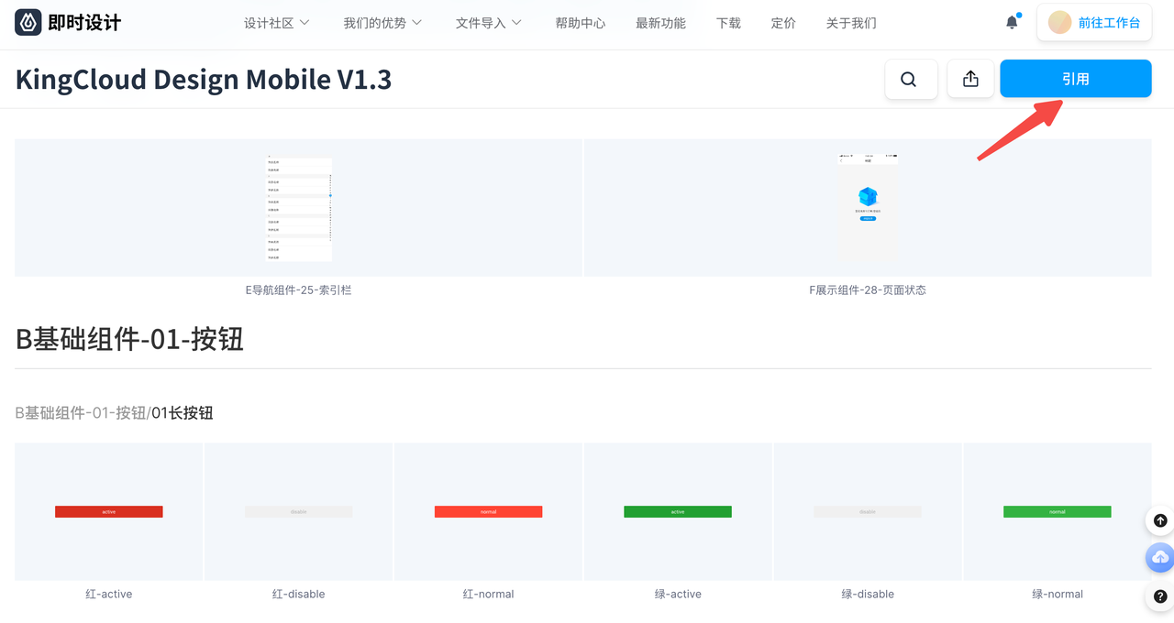Viewport: 1174px width, 623px height.
Task: Click the 红-normal caption text
Action: click(489, 594)
